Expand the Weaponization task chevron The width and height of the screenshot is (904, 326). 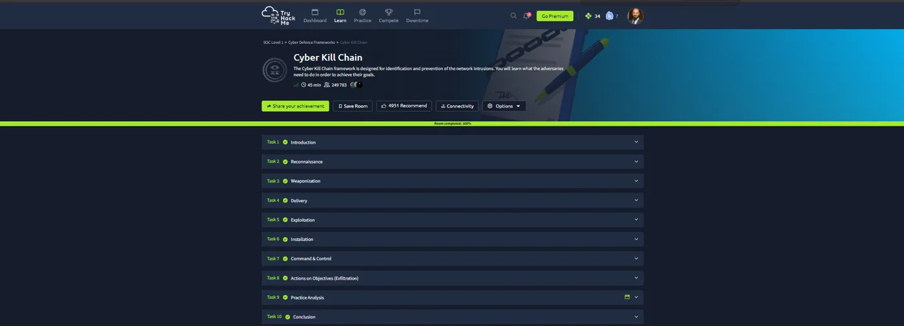click(x=636, y=180)
